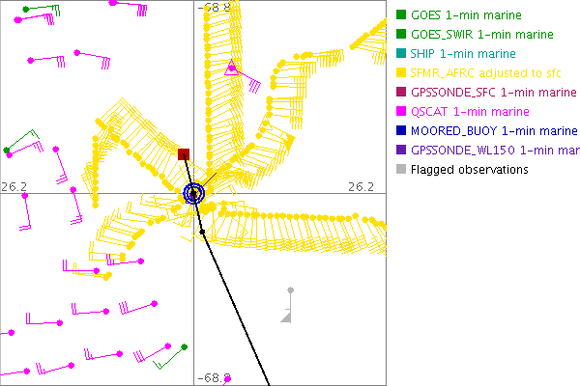The width and height of the screenshot is (580, 386).
Task: Click the SHIP 1-min marine legend label
Action: [463, 54]
